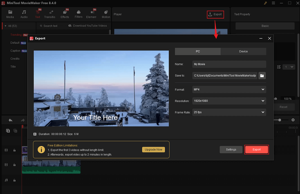Lock the text track in the timeline

(x=14, y=150)
